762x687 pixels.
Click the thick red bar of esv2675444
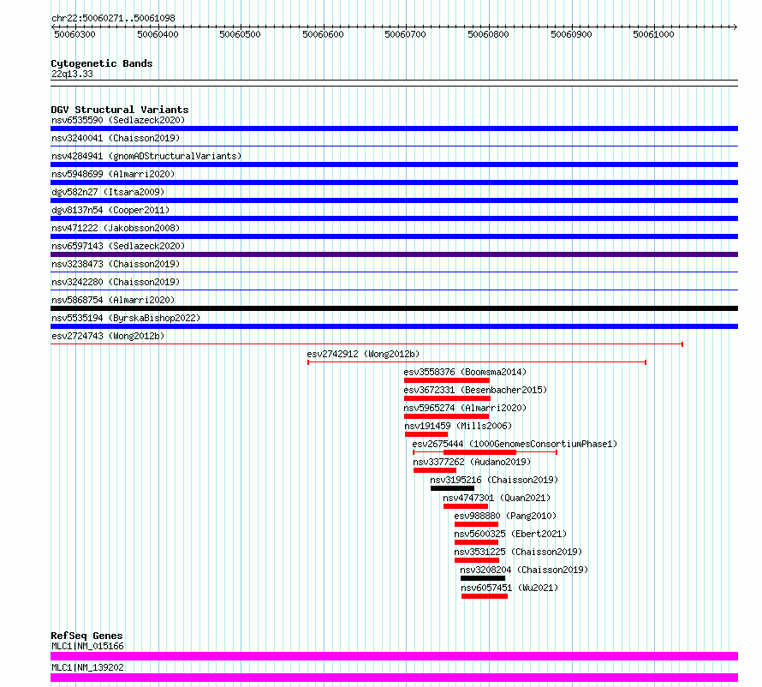click(479, 452)
